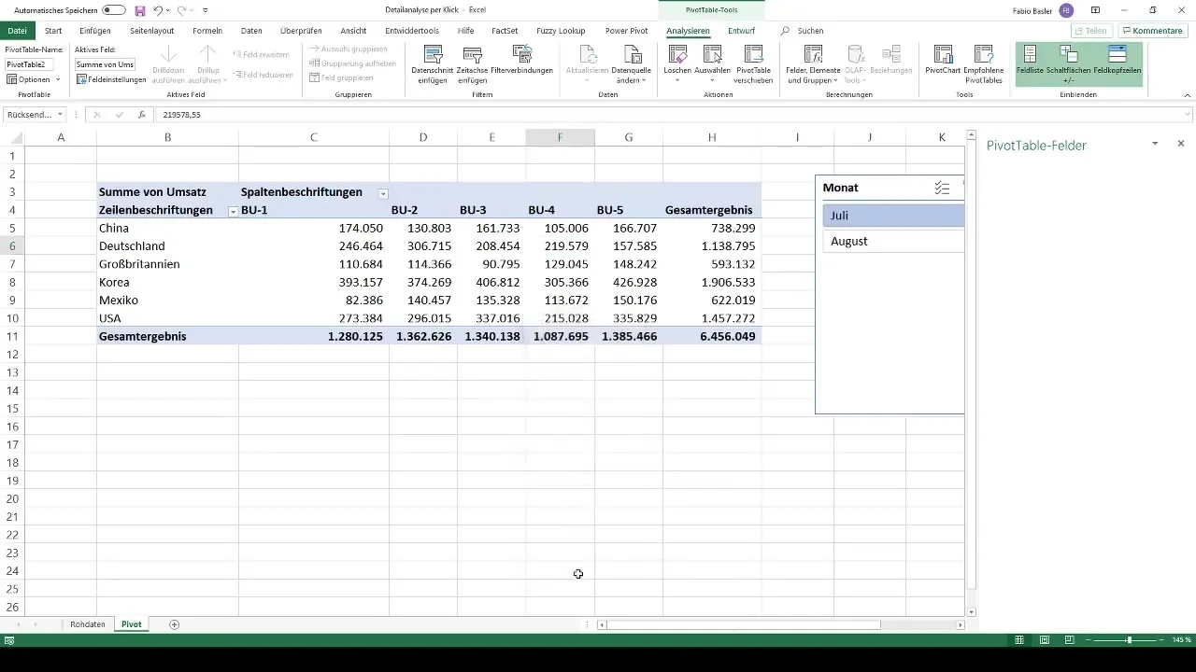The height and width of the screenshot is (672, 1196).
Task: Click the formula bar showing 219578,55
Action: coord(668,115)
